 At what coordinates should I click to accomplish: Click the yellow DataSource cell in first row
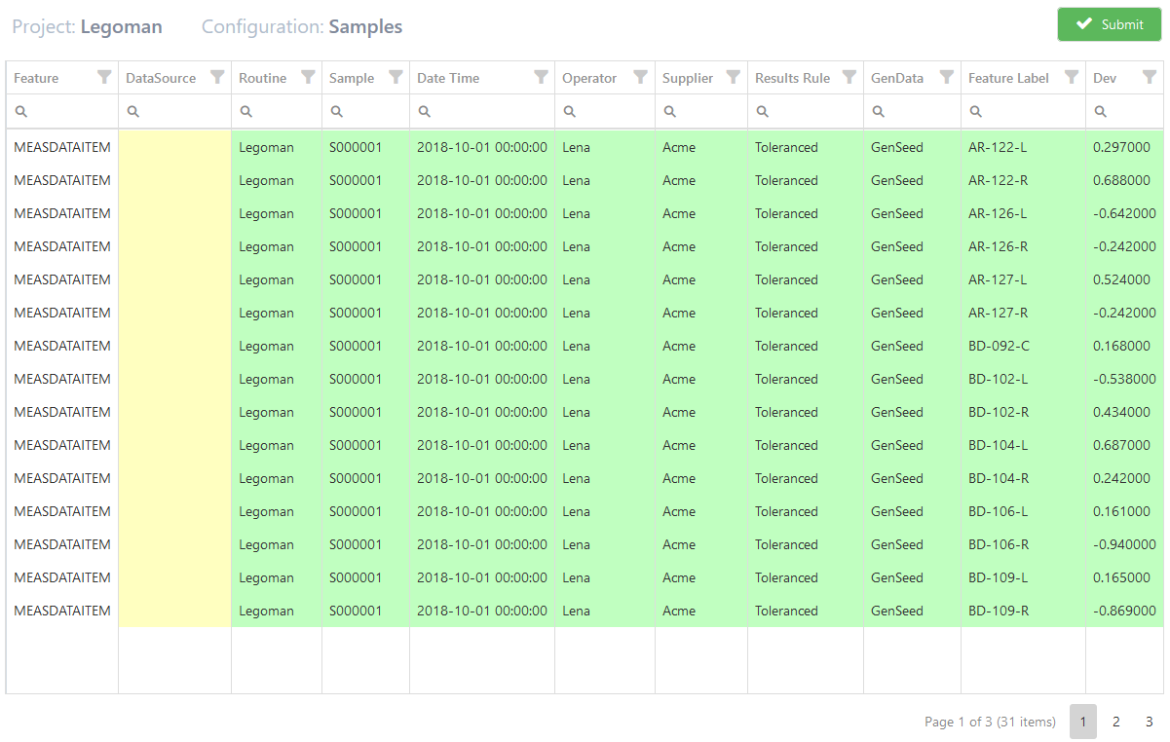pos(174,148)
